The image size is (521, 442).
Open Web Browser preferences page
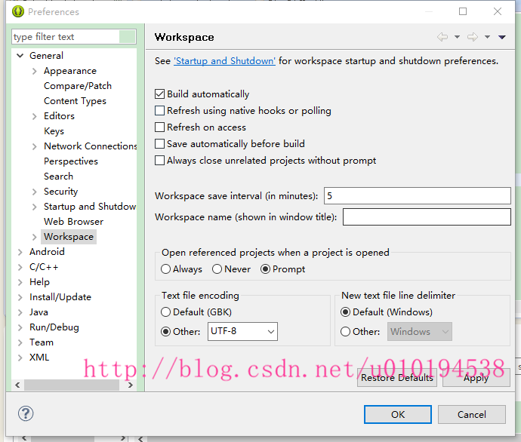coord(73,222)
